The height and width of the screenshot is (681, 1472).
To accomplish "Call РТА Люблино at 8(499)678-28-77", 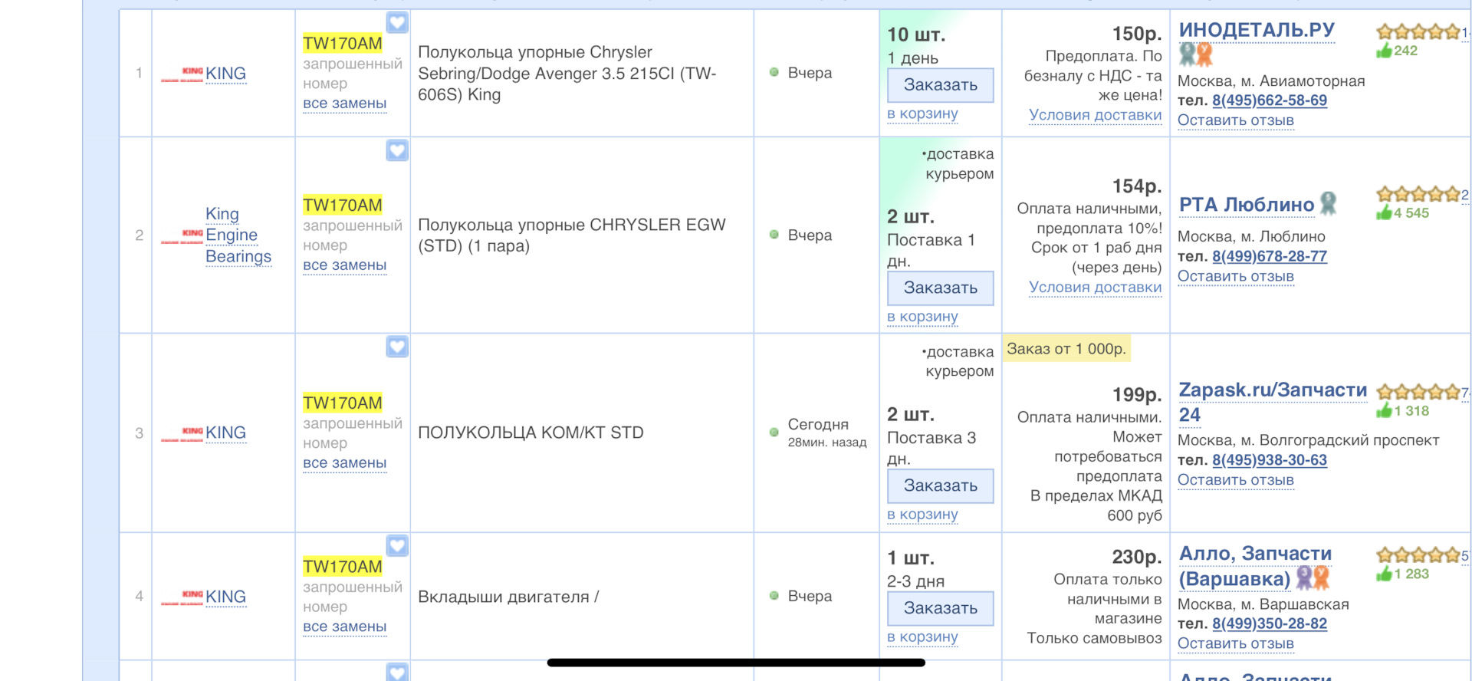I will [1270, 256].
